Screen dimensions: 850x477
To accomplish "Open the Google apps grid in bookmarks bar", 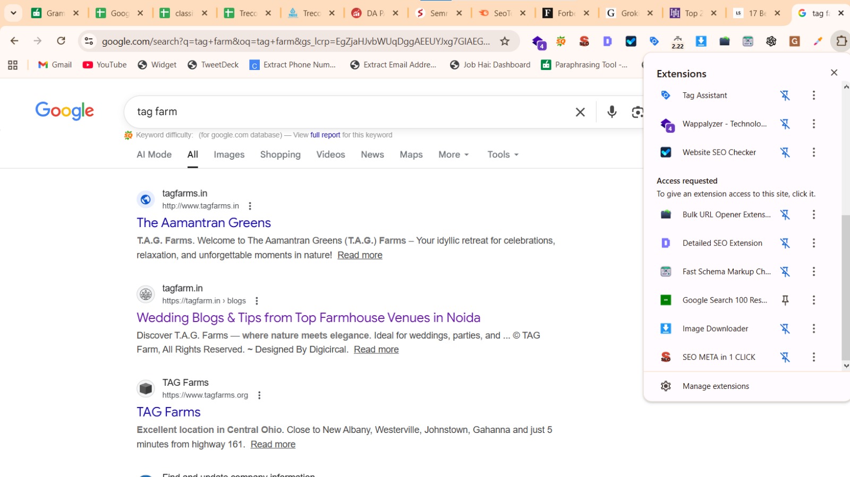I will tap(13, 65).
